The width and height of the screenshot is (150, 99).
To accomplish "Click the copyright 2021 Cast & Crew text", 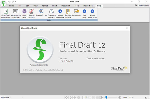I will (43, 70).
